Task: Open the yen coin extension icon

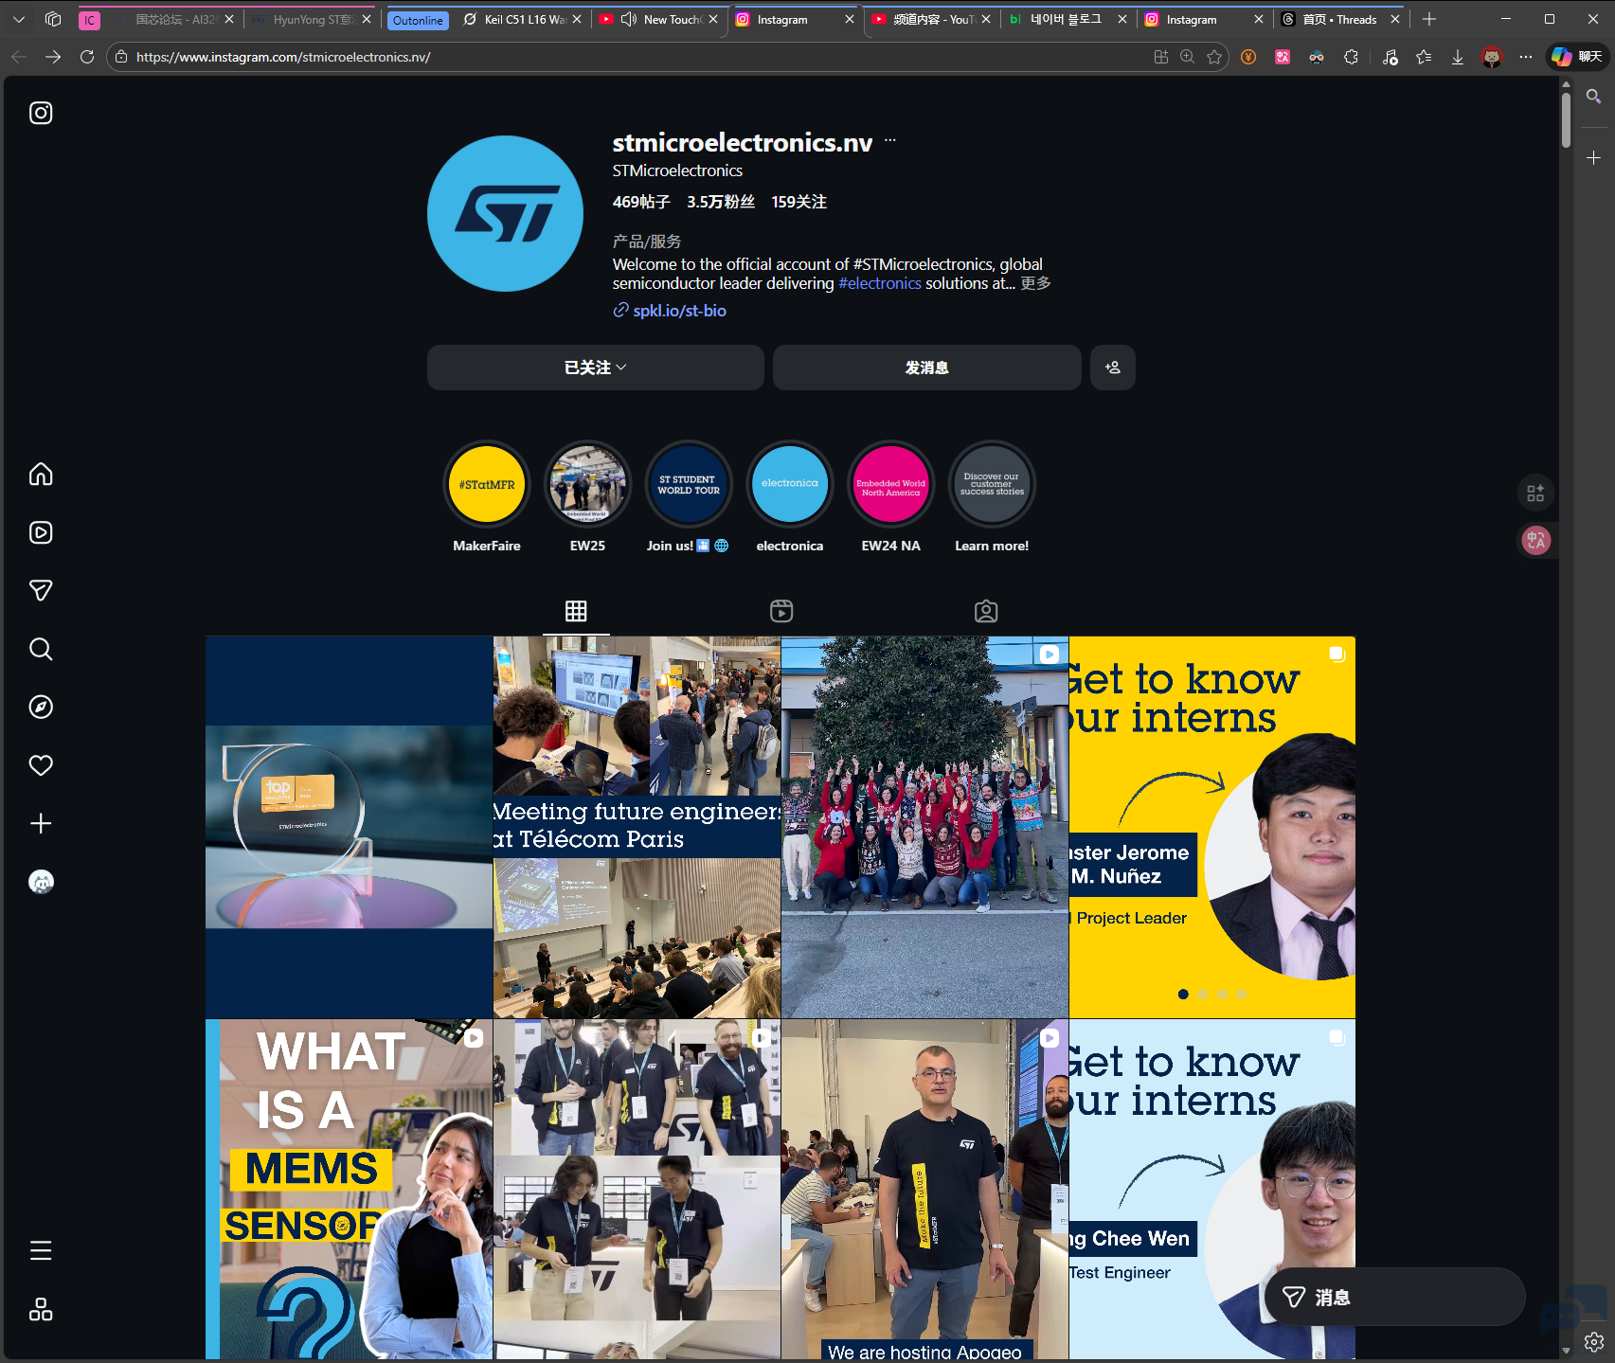Action: (1248, 57)
